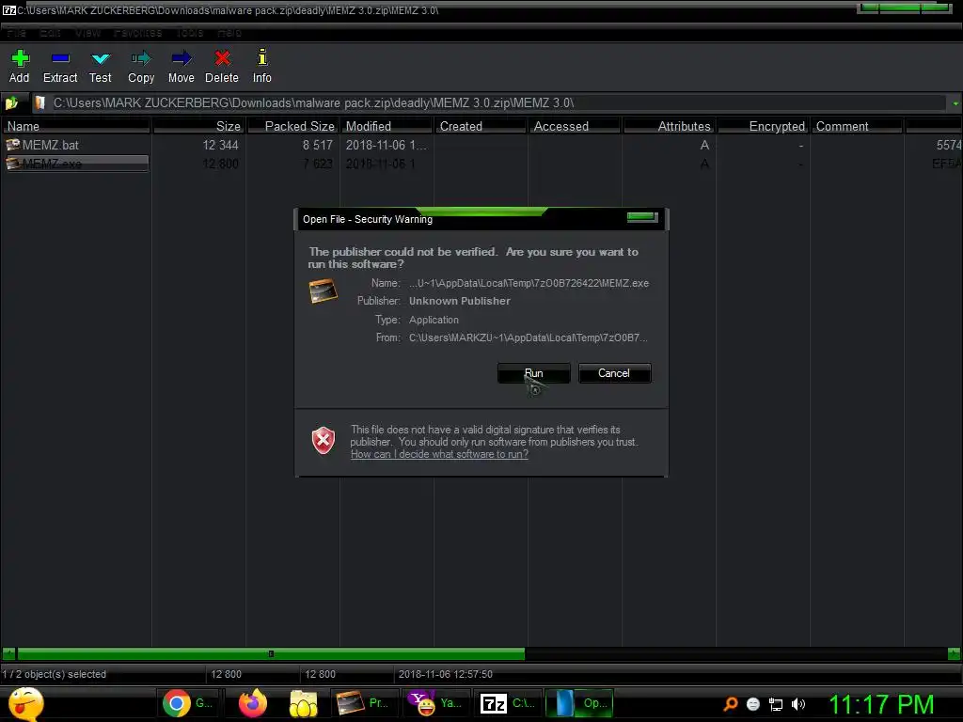The image size is (963, 722).
Task: Click the Move toolbar icon
Action: click(x=182, y=59)
